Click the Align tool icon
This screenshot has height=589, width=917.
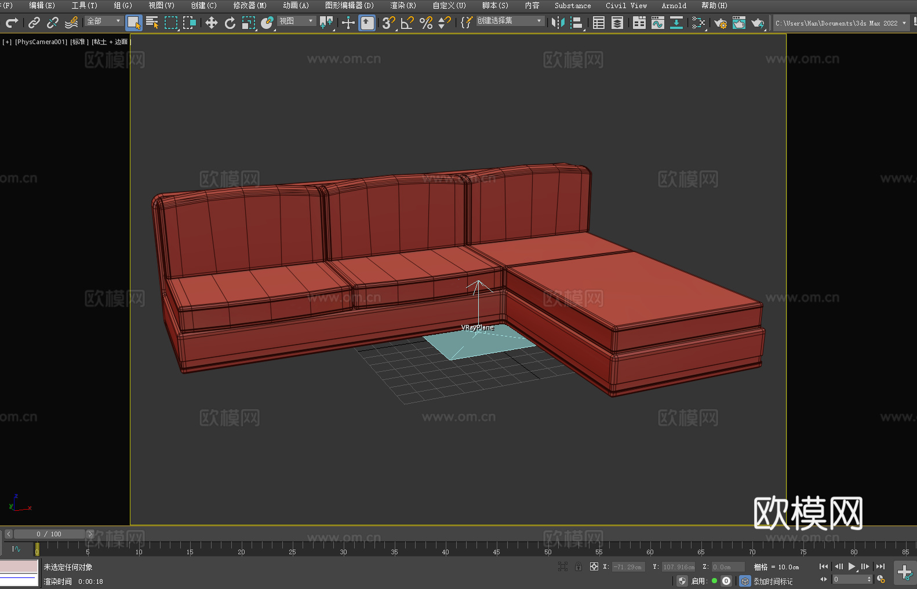click(577, 23)
